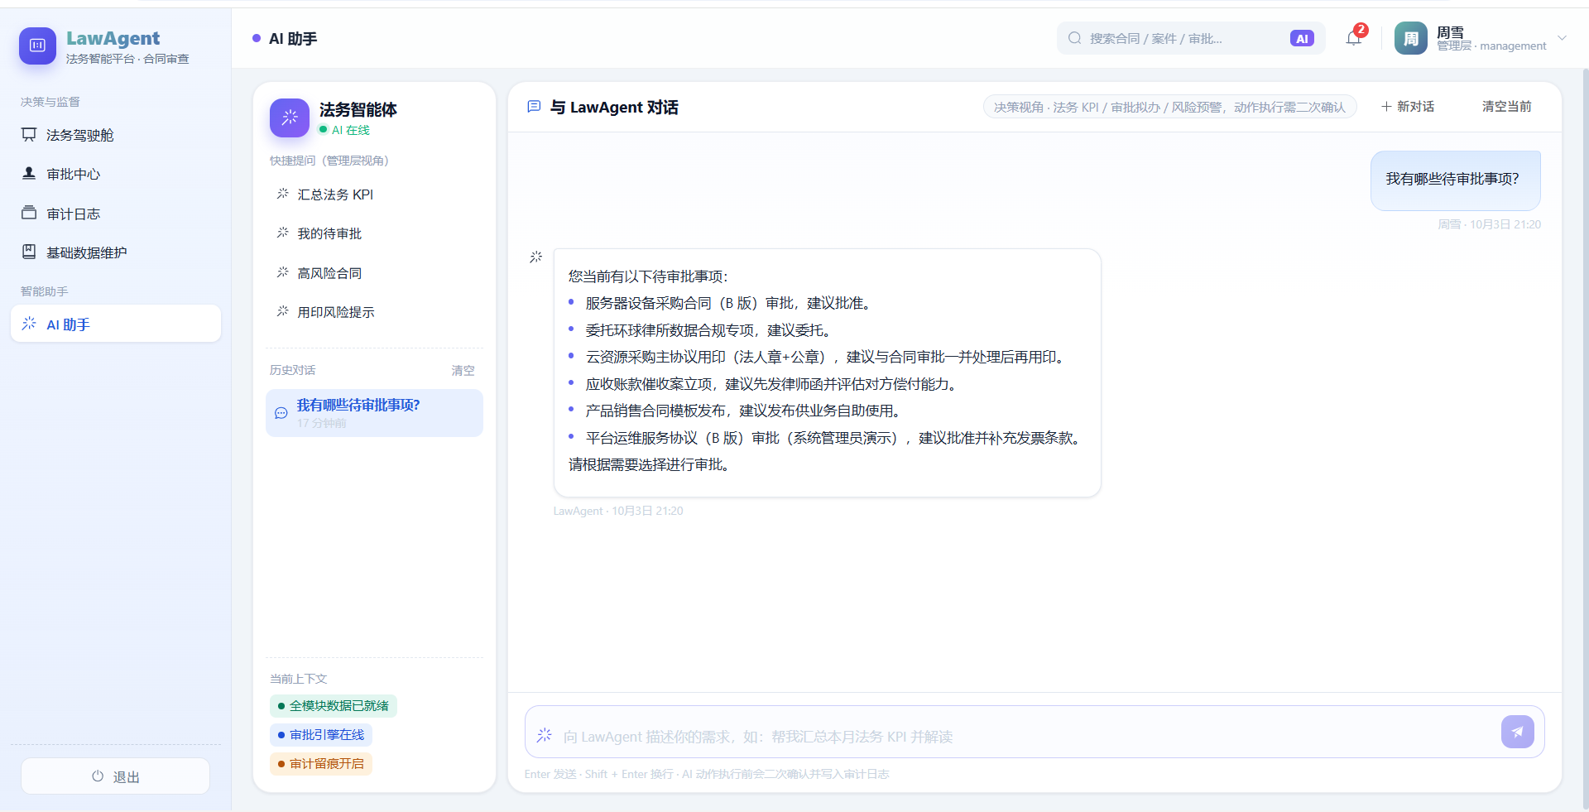Click the LawAgent sparkle avatar beside reply
Image resolution: width=1589 pixels, height=812 pixels.
535,257
